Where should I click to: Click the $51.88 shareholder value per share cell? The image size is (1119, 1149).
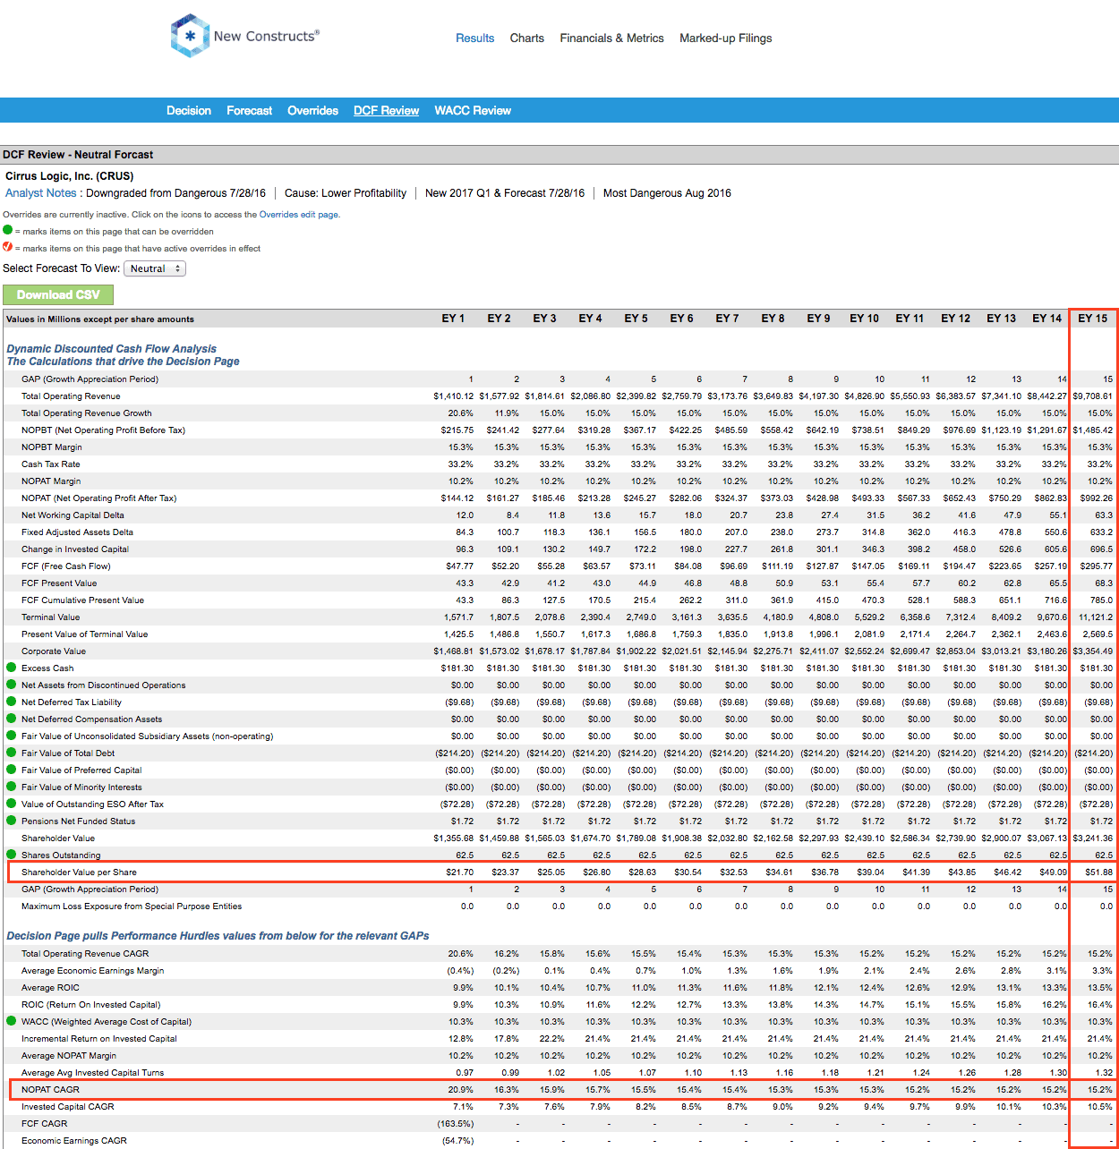tap(1099, 872)
